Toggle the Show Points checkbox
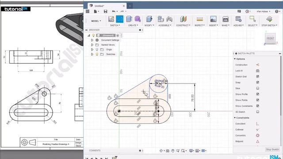283x159 pixels. (257, 100)
